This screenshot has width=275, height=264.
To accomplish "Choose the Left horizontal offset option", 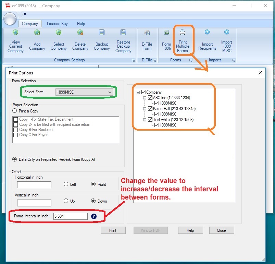I will click(66, 184).
